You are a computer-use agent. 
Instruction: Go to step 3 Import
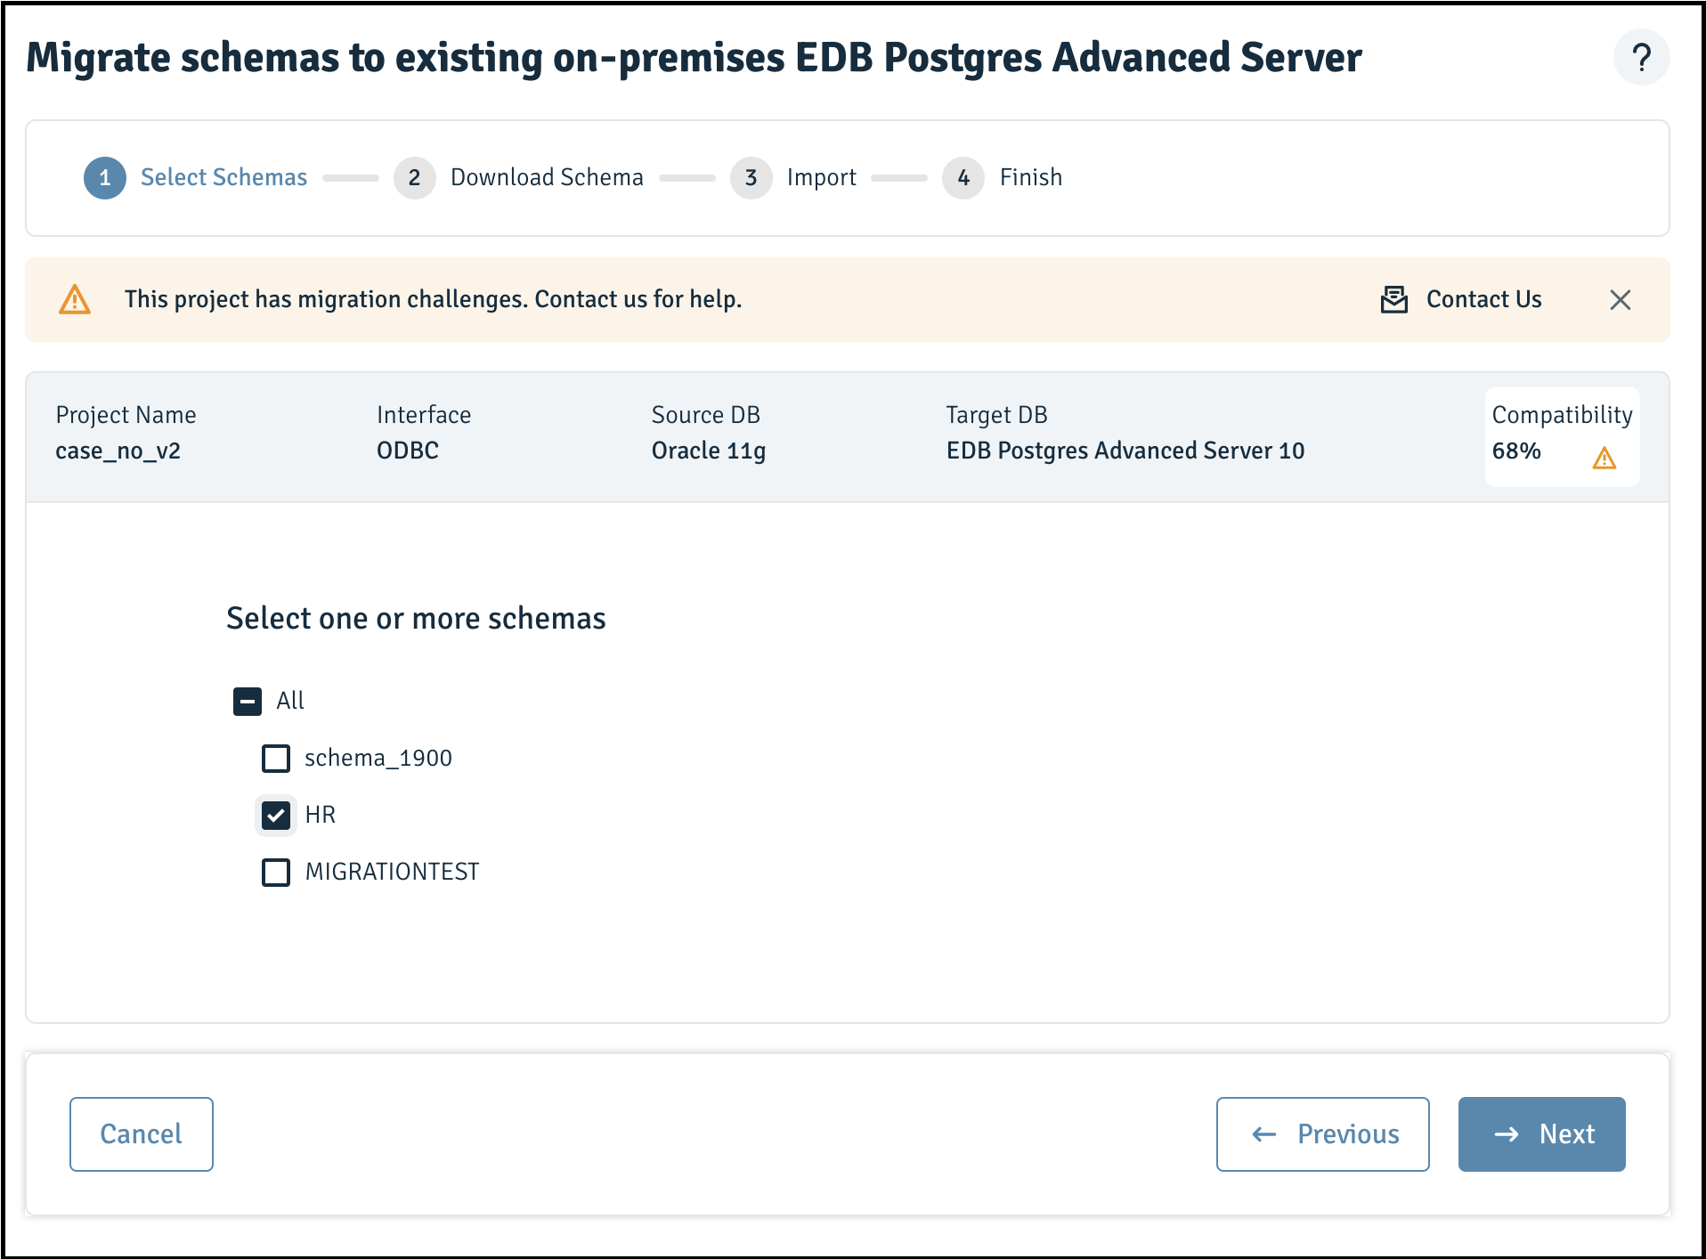[792, 178]
